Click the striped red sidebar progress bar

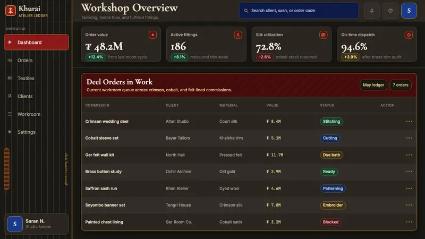click(x=7, y=168)
